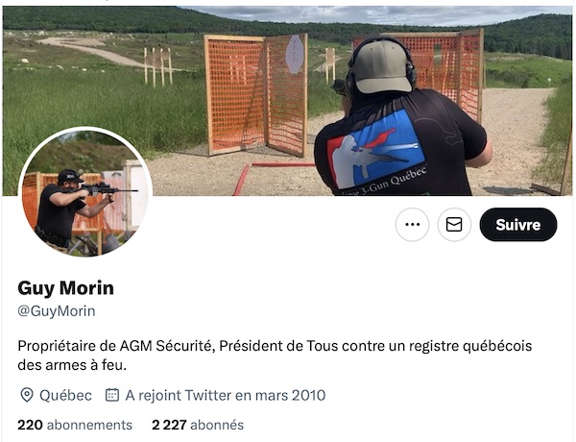Open the 2 227 abonnés list

coord(198,425)
